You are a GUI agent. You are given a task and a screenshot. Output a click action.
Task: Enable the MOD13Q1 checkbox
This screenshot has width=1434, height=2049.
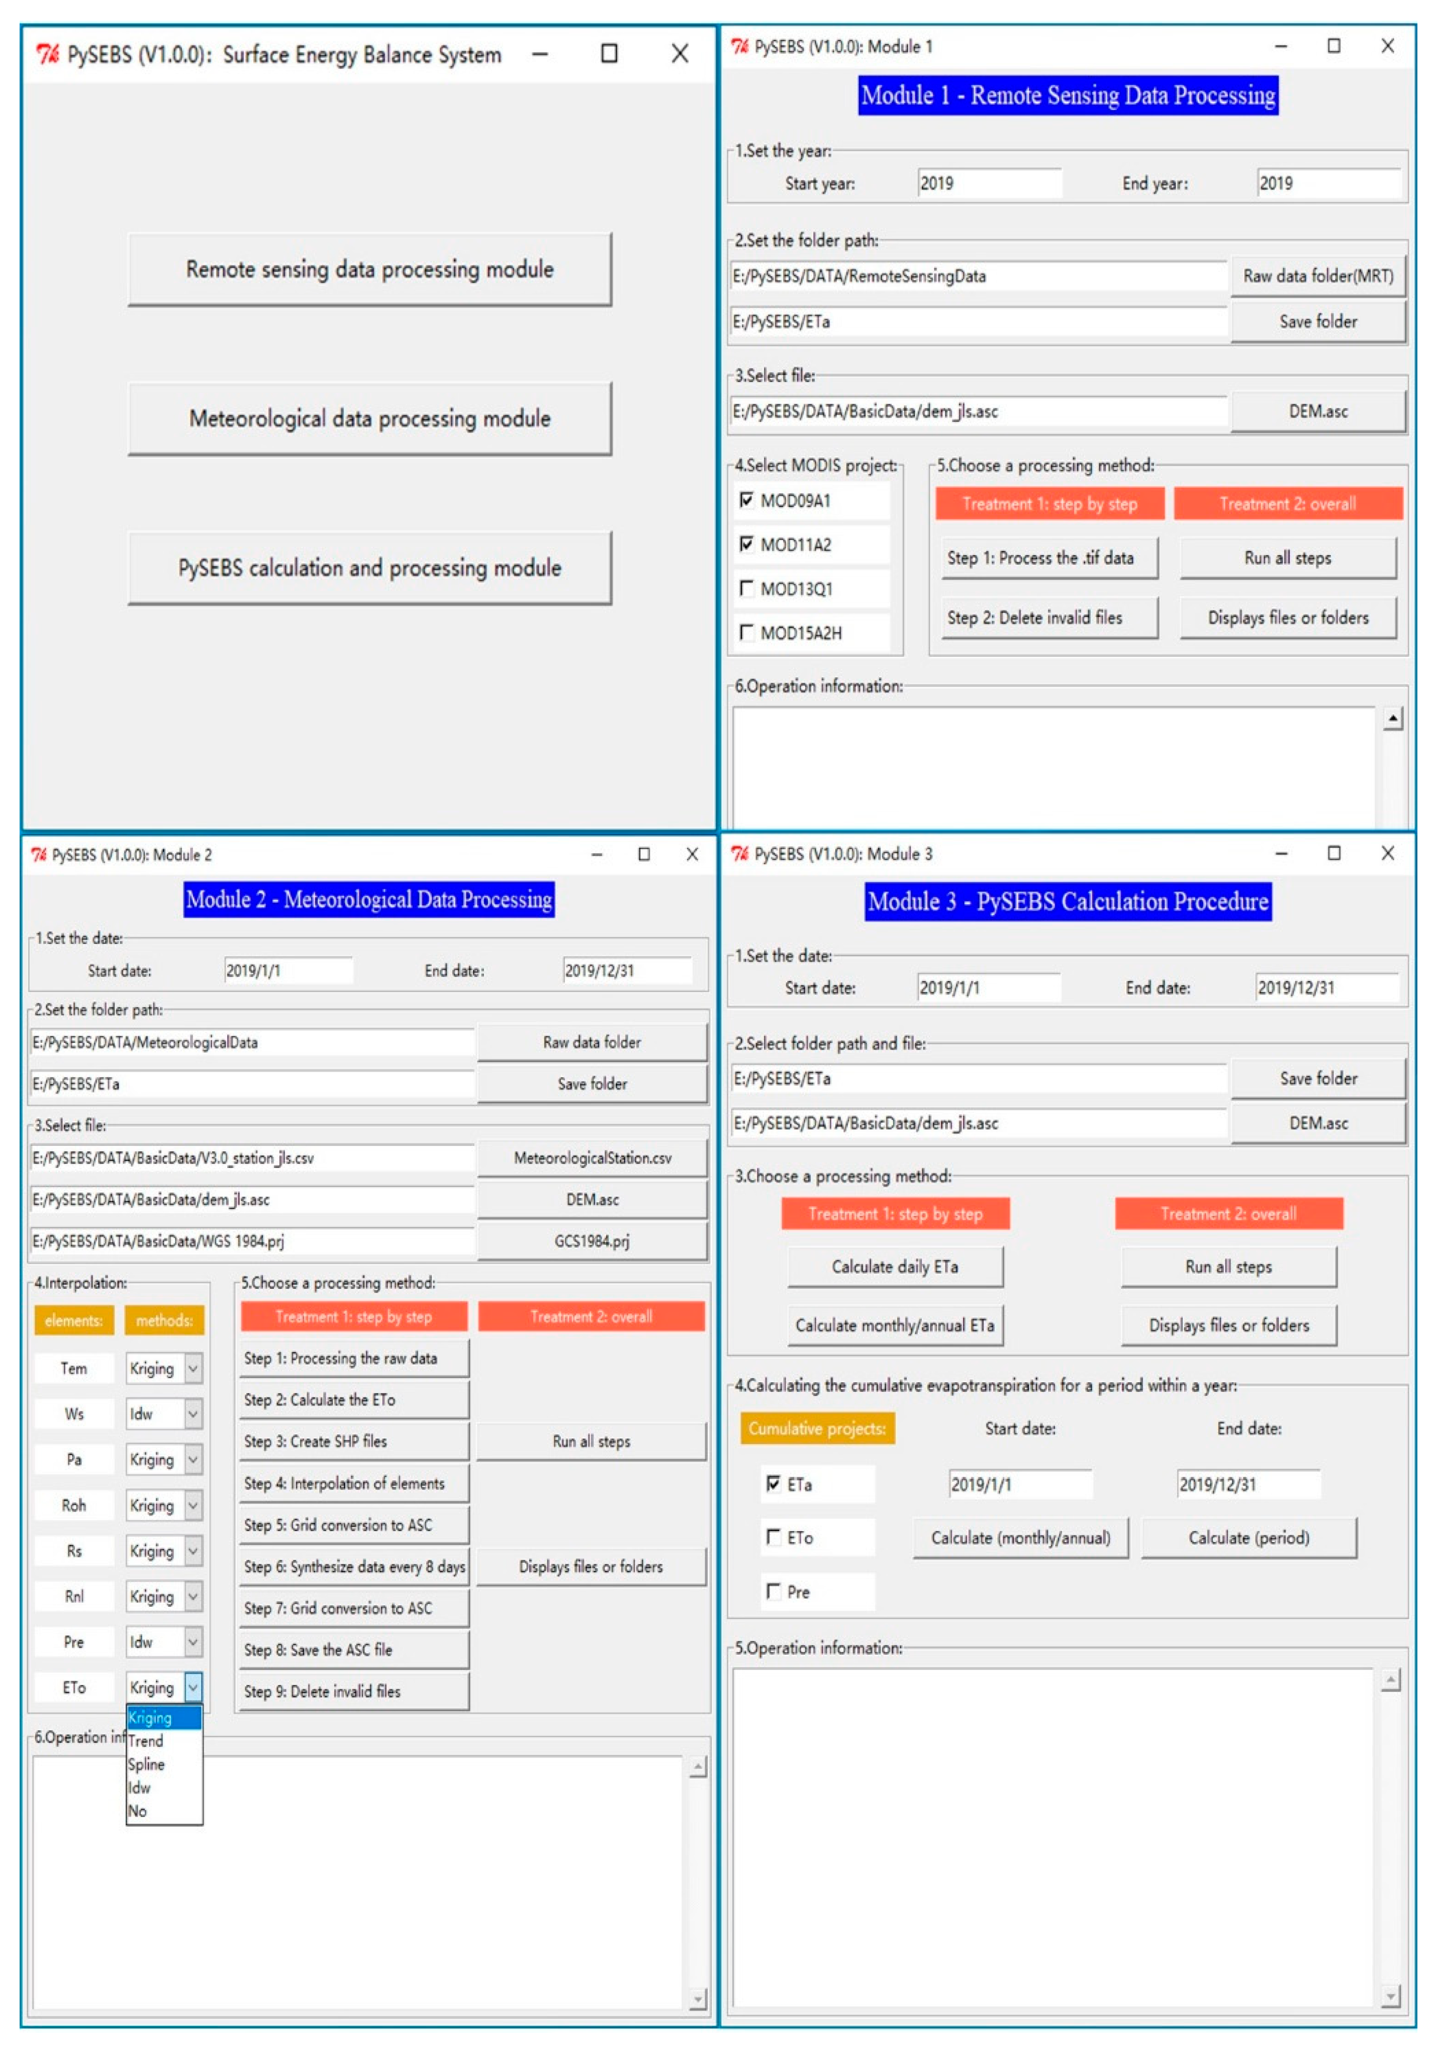click(747, 588)
